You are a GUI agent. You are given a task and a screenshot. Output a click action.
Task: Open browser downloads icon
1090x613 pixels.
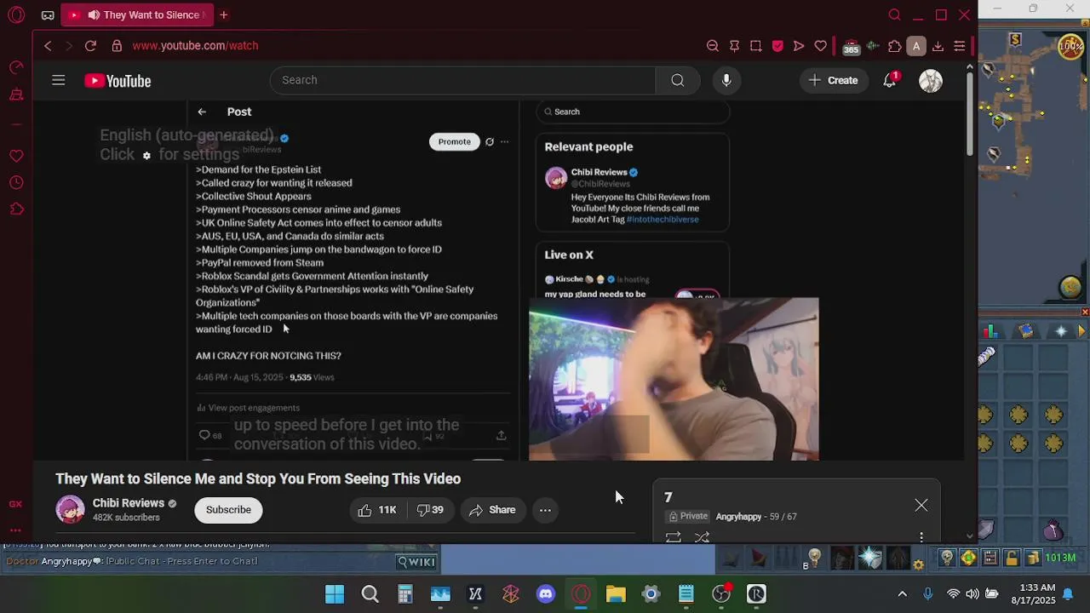(938, 46)
